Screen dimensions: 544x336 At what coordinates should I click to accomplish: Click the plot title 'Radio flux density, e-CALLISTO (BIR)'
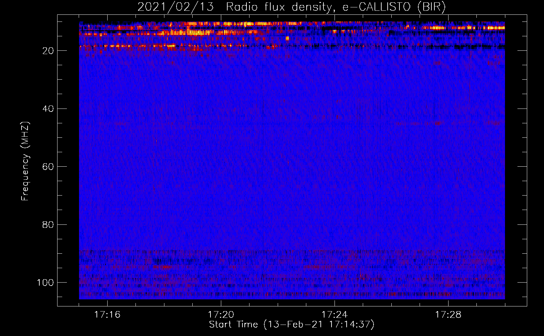pos(336,7)
